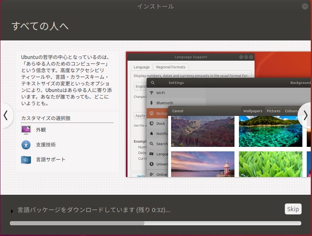This screenshot has width=312, height=236.
Task: Skip the language package download
Action: coord(293,209)
